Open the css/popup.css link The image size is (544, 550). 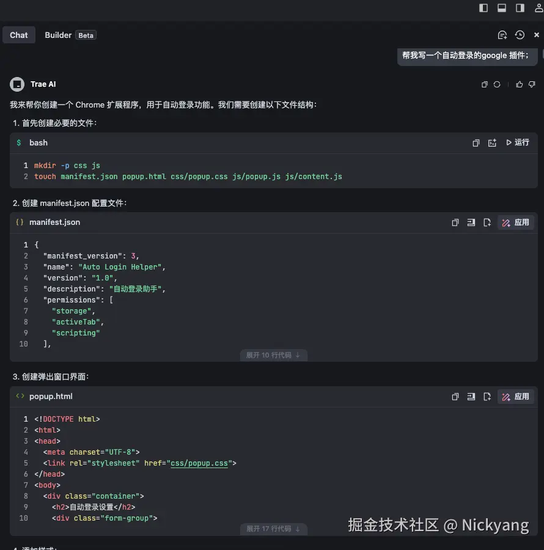199,463
